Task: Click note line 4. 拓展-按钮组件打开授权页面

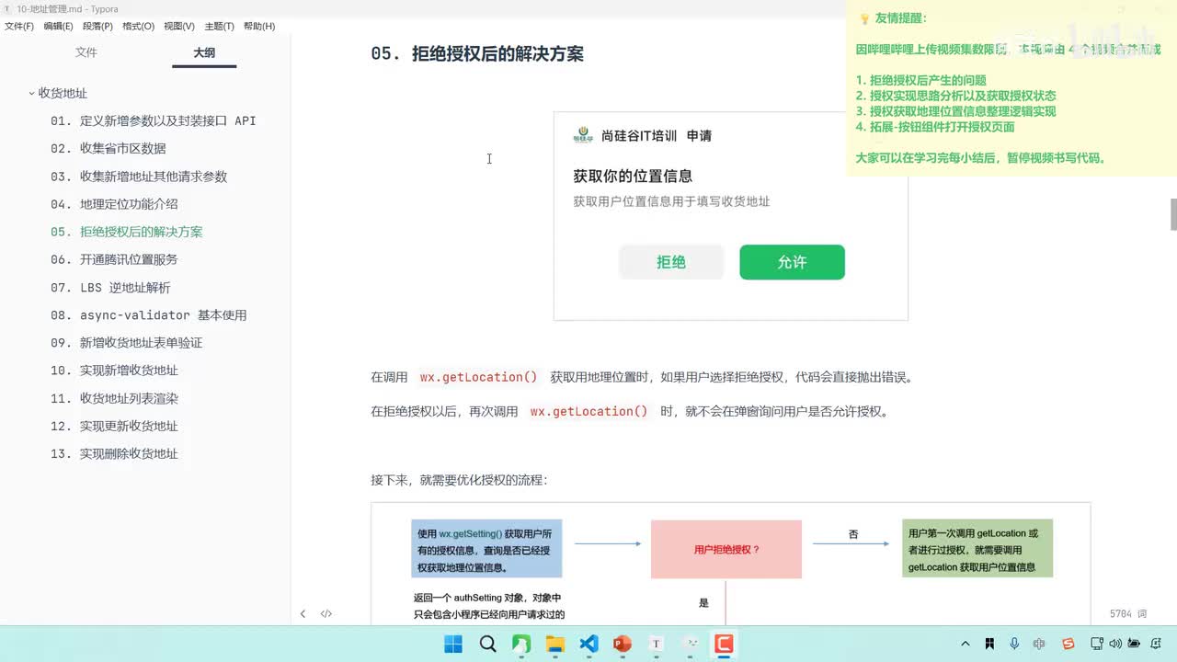Action: tap(935, 127)
